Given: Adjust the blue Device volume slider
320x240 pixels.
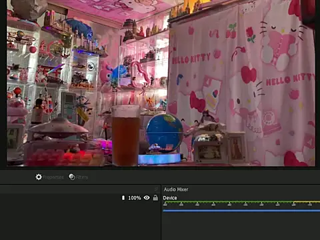Looking at the screenshot, I should 241,211.
